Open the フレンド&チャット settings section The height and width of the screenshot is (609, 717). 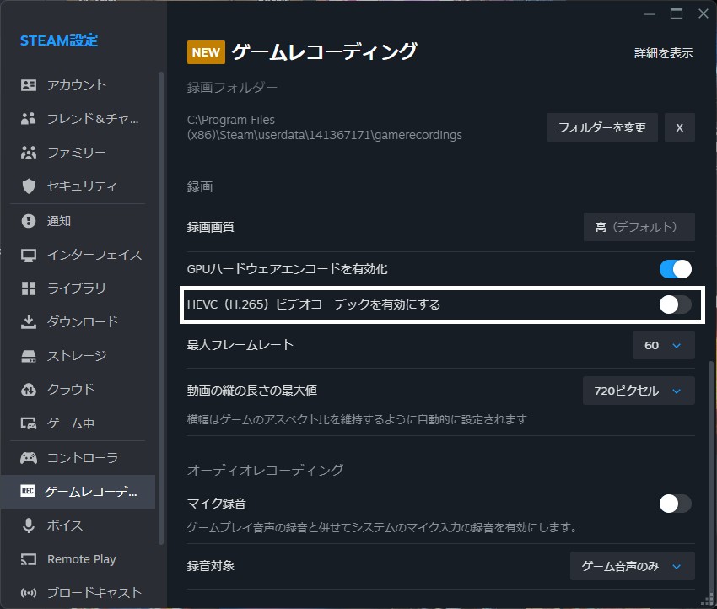click(78, 119)
